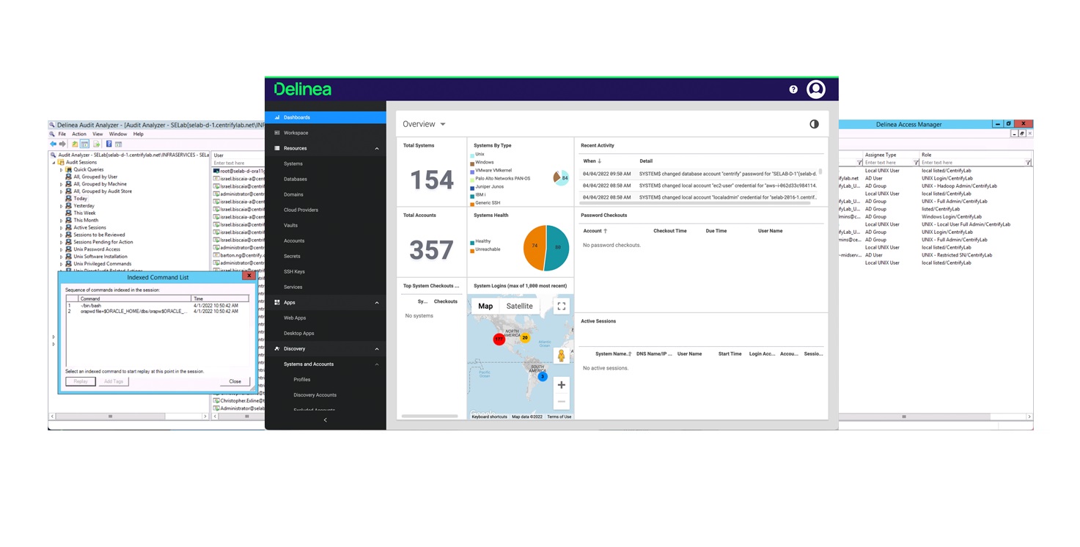Sort Recent Activity by When column
1080x547 pixels.
coord(592,161)
